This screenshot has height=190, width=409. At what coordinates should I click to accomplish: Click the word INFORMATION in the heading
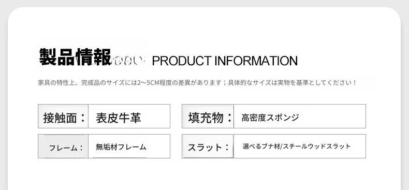256,61
